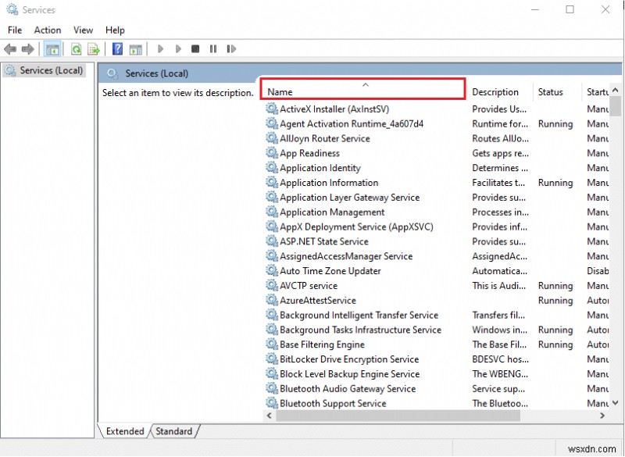Switch to the Standard tab
This screenshot has height=457, width=625.
(x=173, y=430)
